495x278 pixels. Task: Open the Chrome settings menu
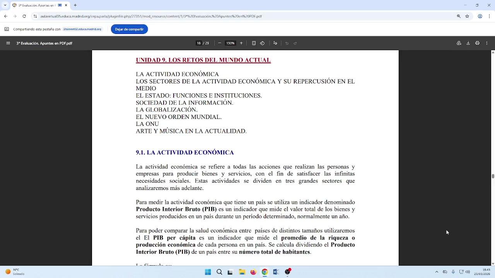pyautogui.click(x=488, y=16)
